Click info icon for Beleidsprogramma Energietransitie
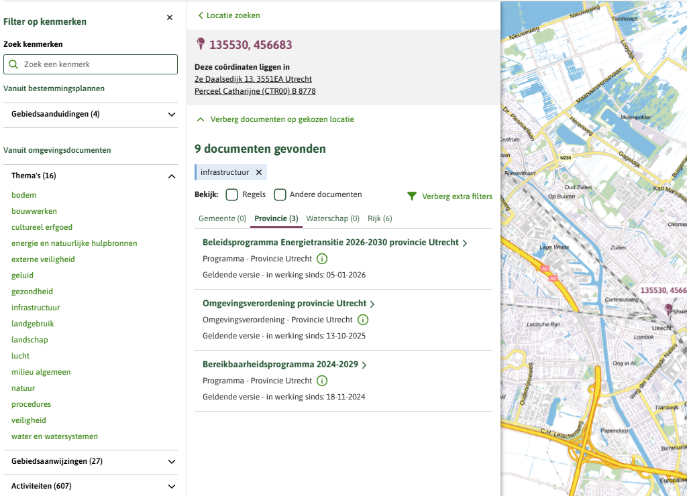Screen dimensions: 687x496 (322, 259)
